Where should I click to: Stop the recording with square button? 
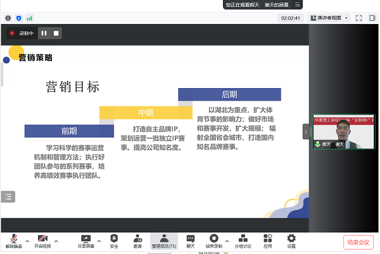56,33
